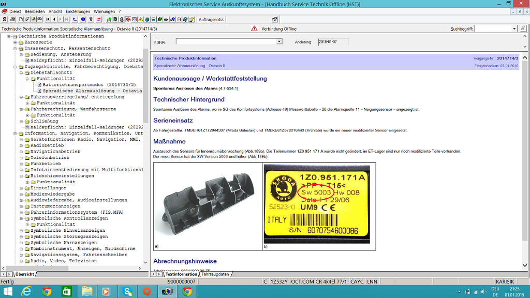Select the Funkbetrieb folder in the tree
The height and width of the screenshot is (298, 530).
(46, 164)
